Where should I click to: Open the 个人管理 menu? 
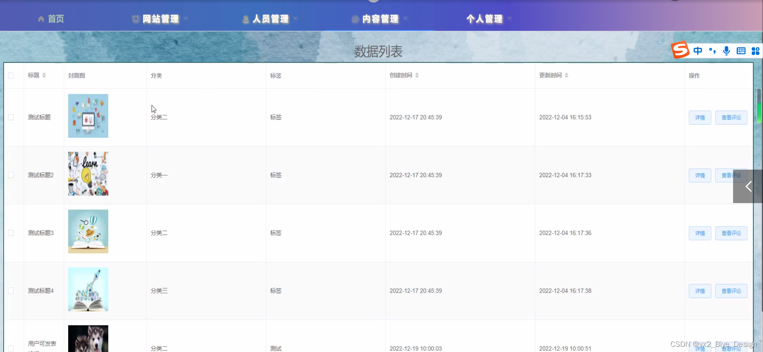[x=485, y=19]
